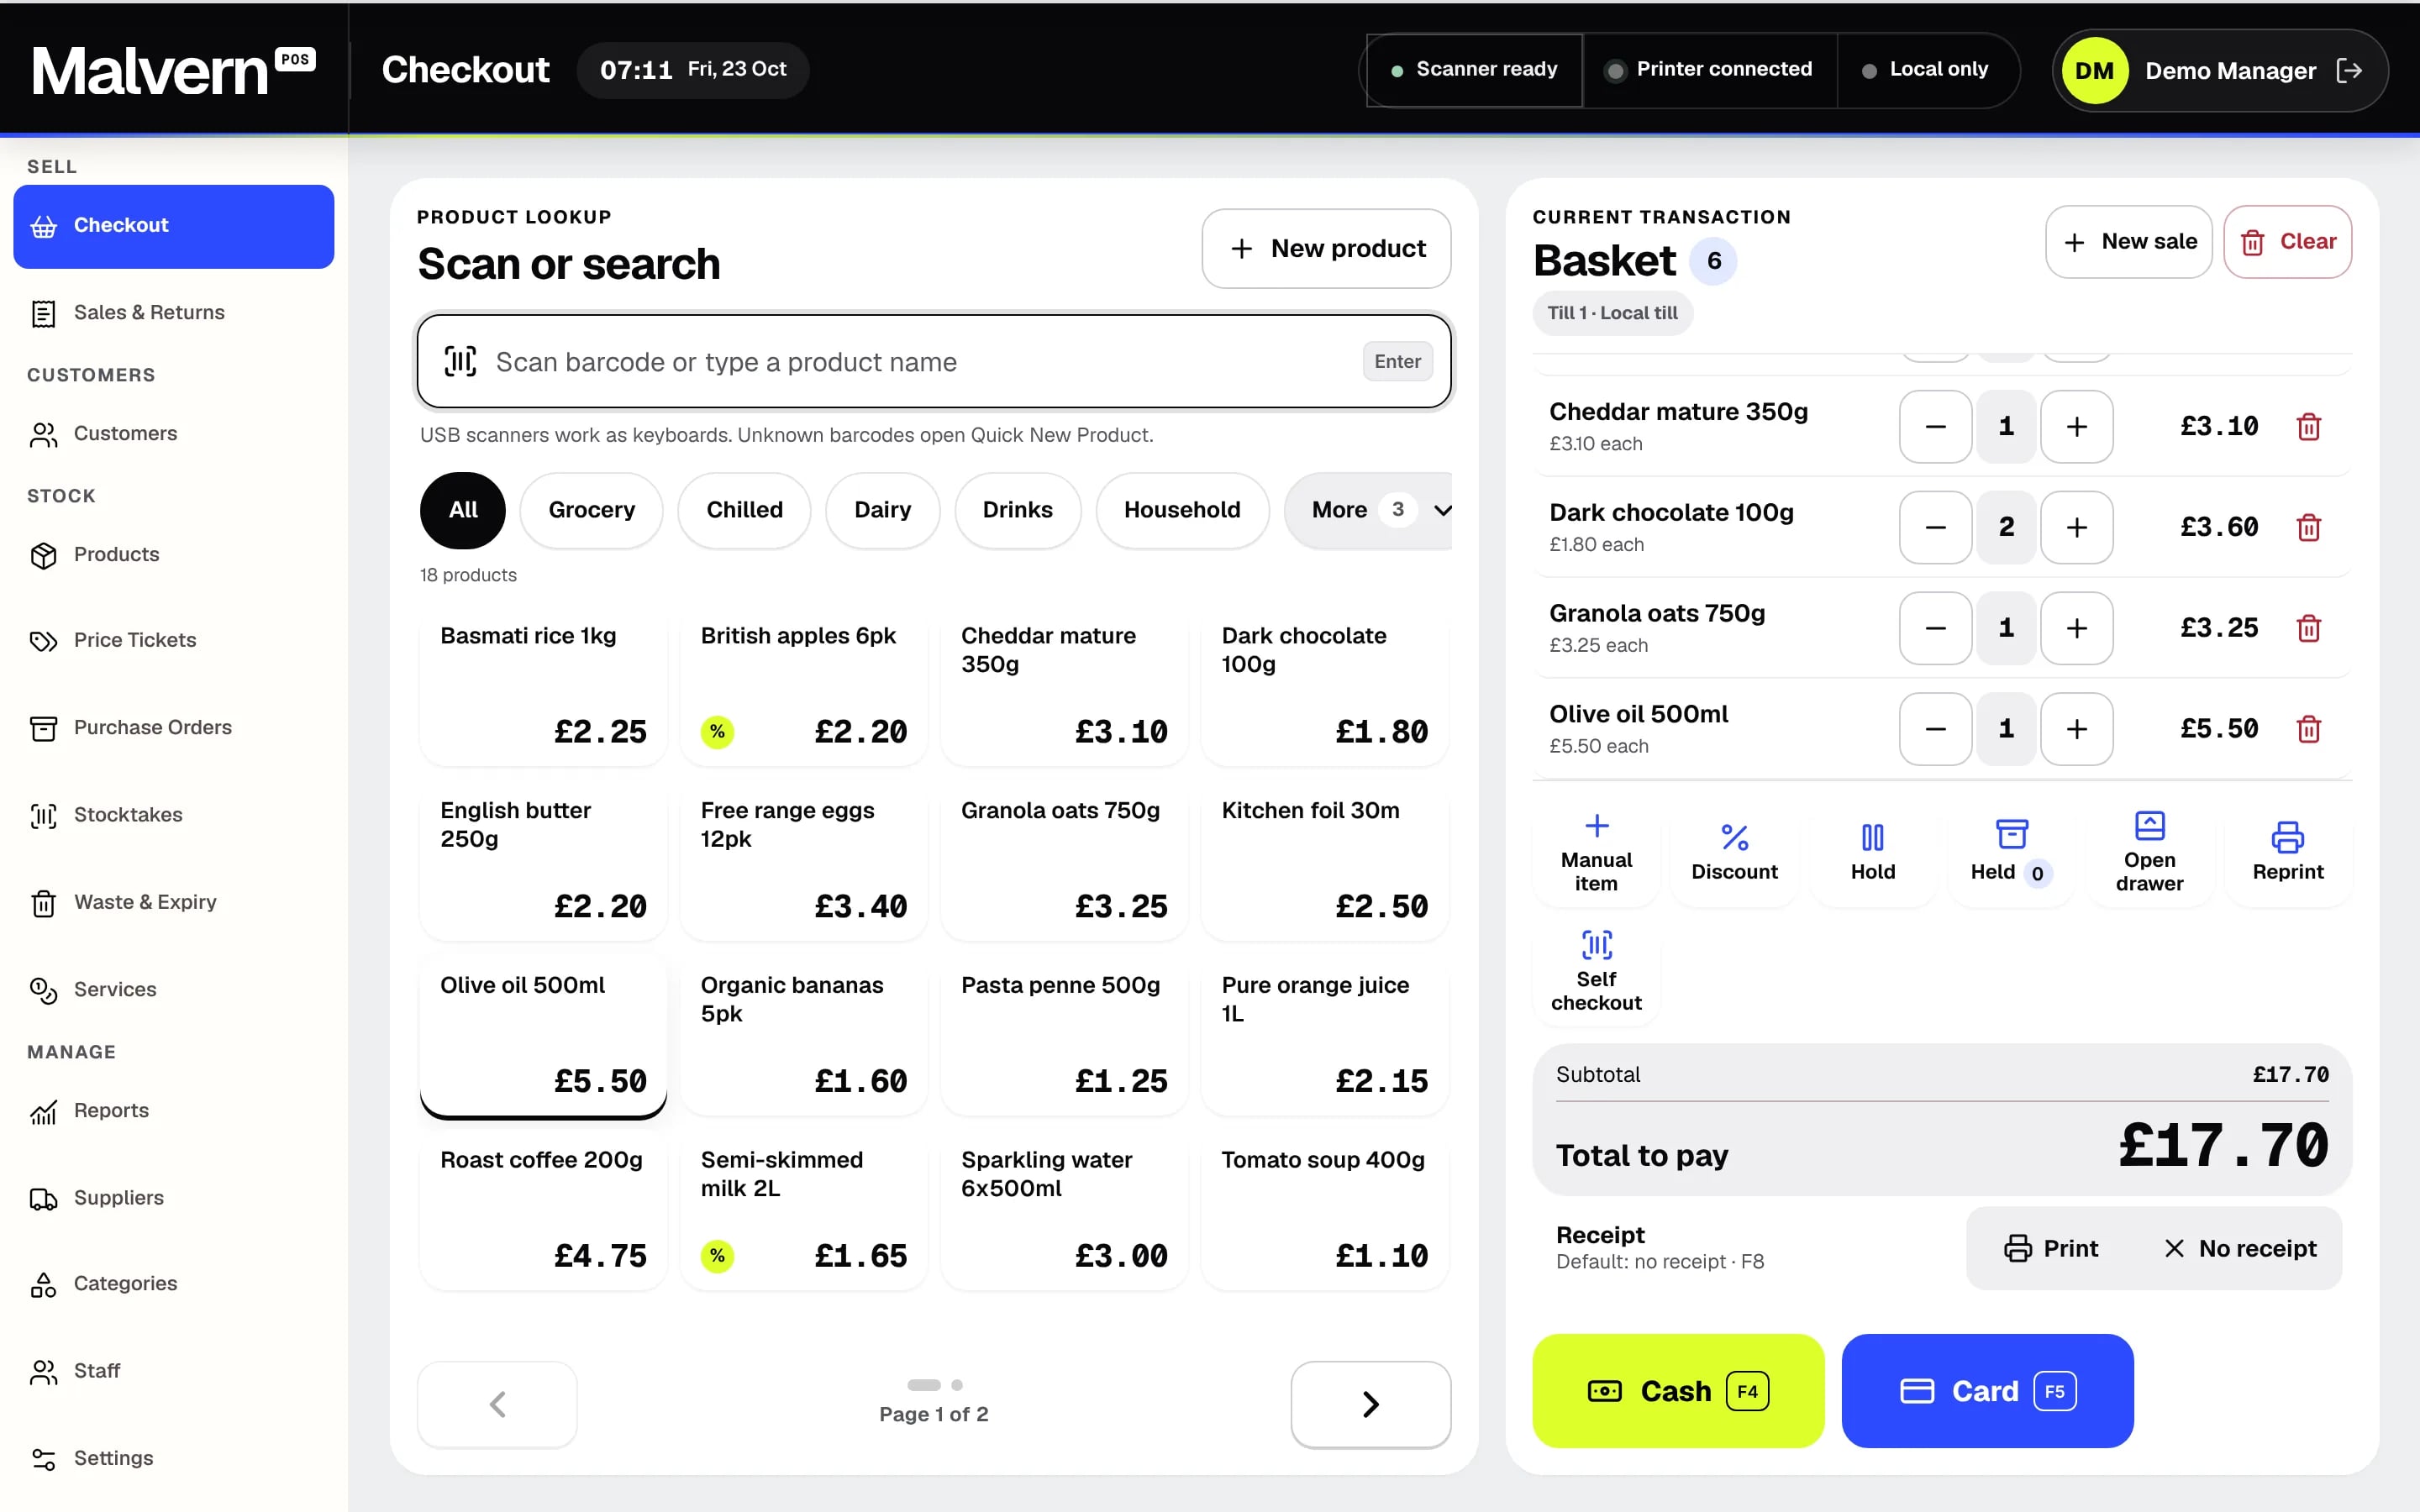Decrease Granola oats 750g quantity
Screen dimensions: 2420x1512
(1935, 628)
